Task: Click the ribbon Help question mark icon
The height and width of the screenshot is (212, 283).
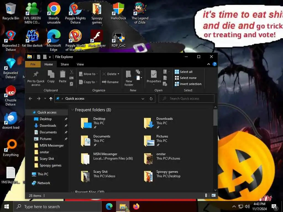Action: (x=214, y=64)
